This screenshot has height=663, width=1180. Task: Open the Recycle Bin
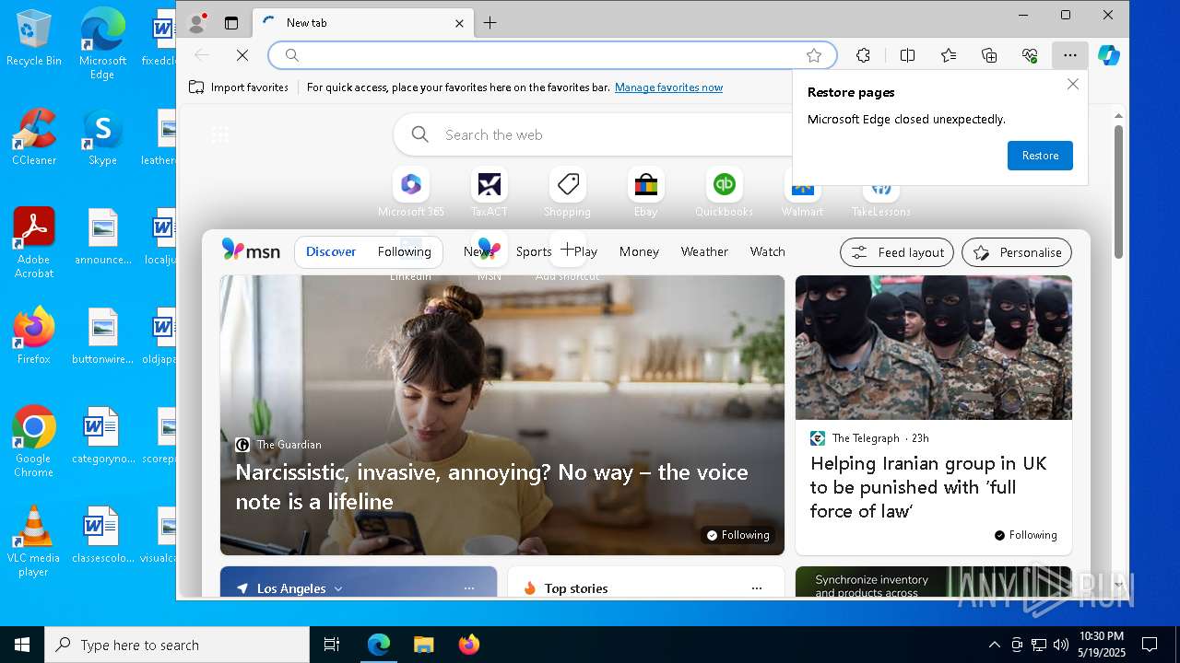point(34,39)
